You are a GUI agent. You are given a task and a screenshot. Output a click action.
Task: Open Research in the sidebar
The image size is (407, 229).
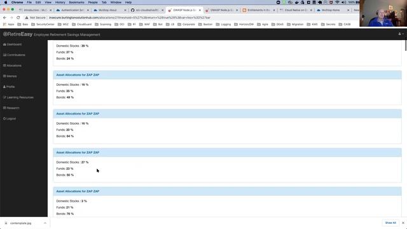pyautogui.click(x=11, y=108)
